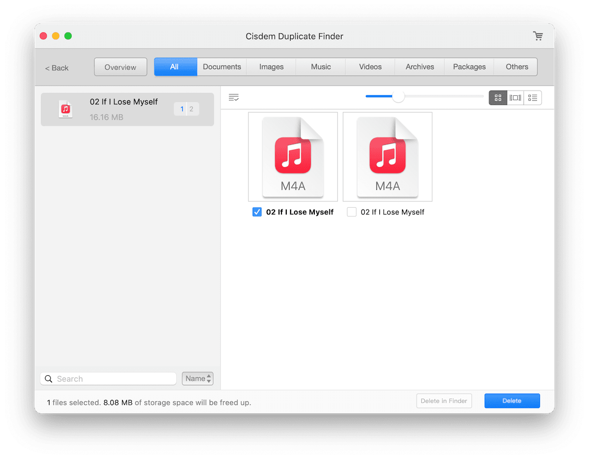Click the 2 count badge in sidebar row
Screen dimensions: 589x459
tap(192, 109)
